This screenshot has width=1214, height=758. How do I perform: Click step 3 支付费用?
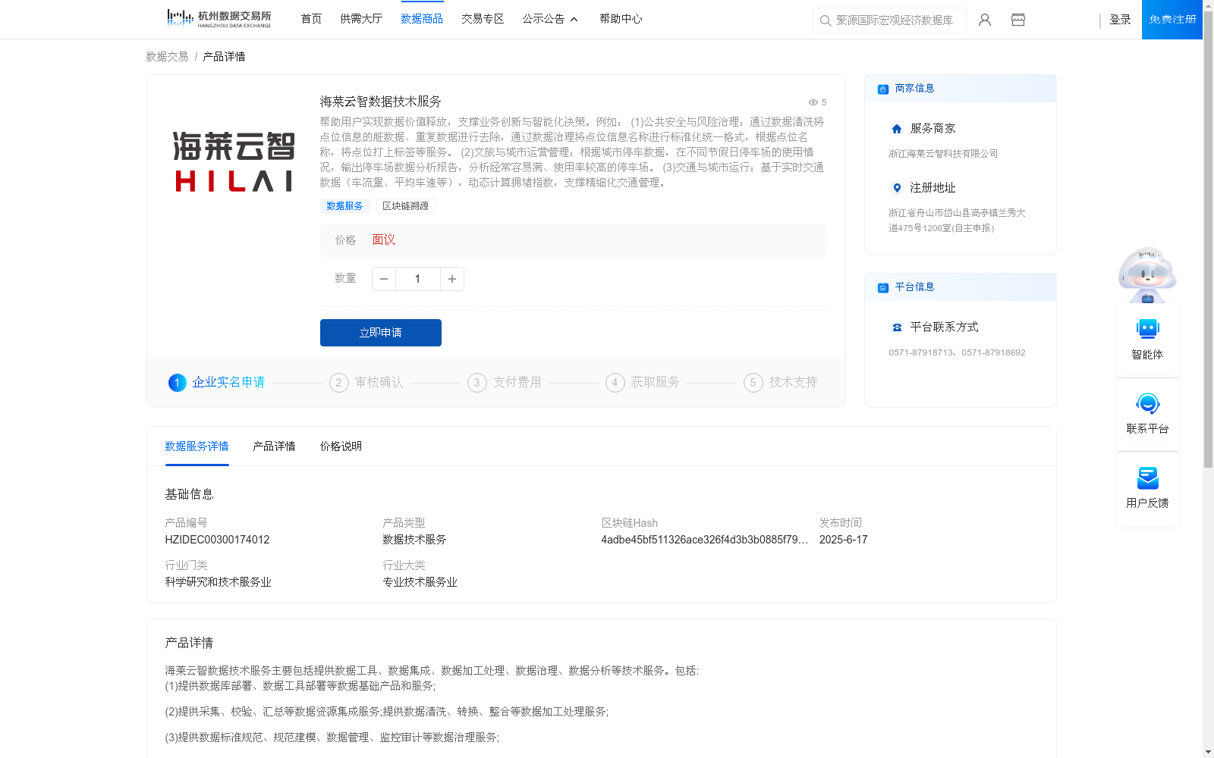click(x=505, y=383)
